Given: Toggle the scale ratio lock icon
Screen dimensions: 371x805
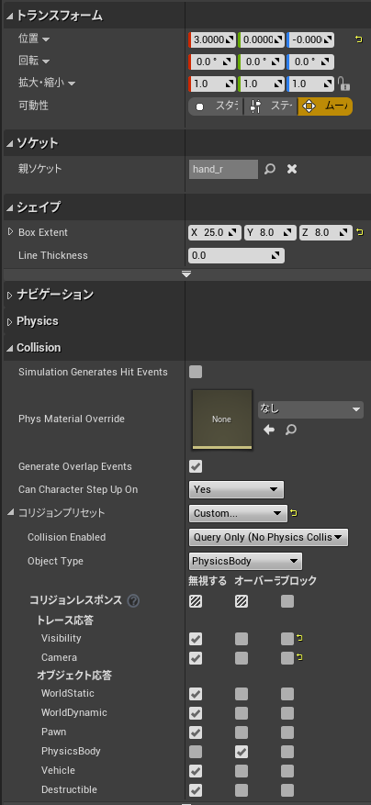Looking at the screenshot, I should pyautogui.click(x=343, y=84).
